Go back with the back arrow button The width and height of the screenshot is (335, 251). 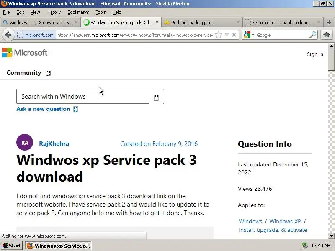(8, 35)
